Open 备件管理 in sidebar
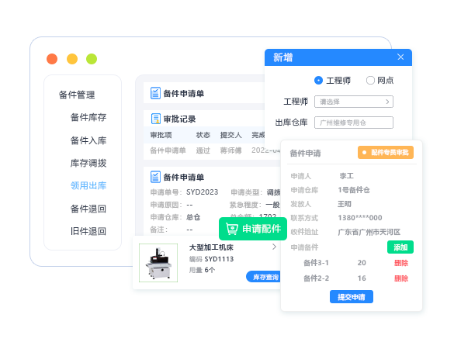This screenshot has width=454, height=349. [77, 95]
